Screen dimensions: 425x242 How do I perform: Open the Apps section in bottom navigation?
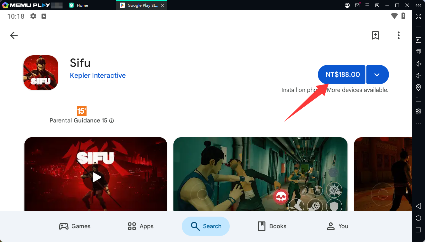click(x=141, y=226)
